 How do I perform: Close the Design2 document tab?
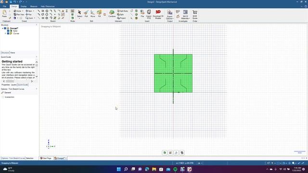(66, 158)
